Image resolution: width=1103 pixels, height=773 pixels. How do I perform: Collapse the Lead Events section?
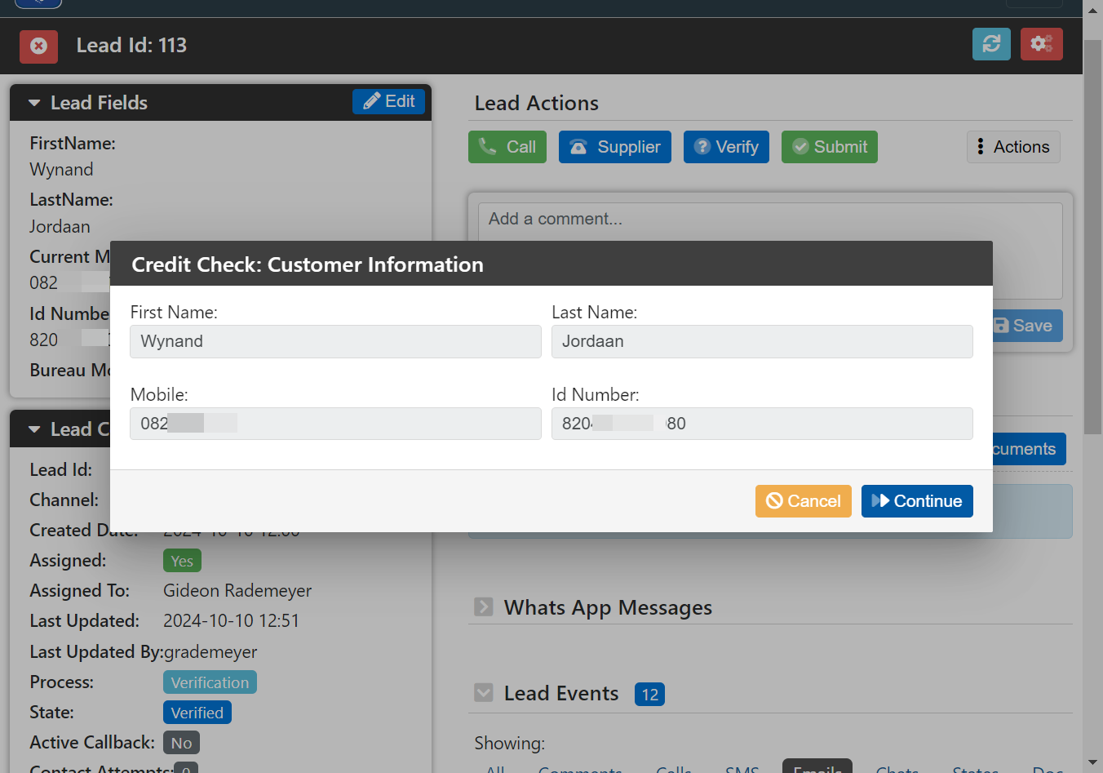[x=484, y=693]
